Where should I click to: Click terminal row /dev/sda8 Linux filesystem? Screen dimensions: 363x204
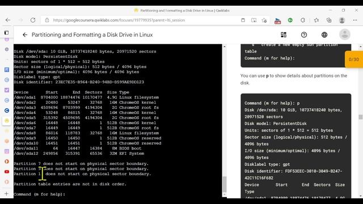point(86,133)
